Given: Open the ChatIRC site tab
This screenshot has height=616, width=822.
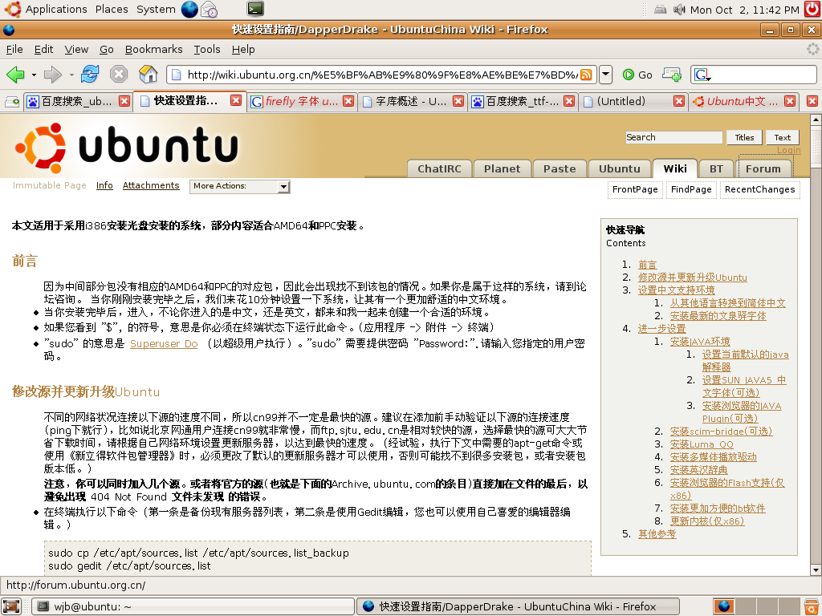Looking at the screenshot, I should (439, 168).
